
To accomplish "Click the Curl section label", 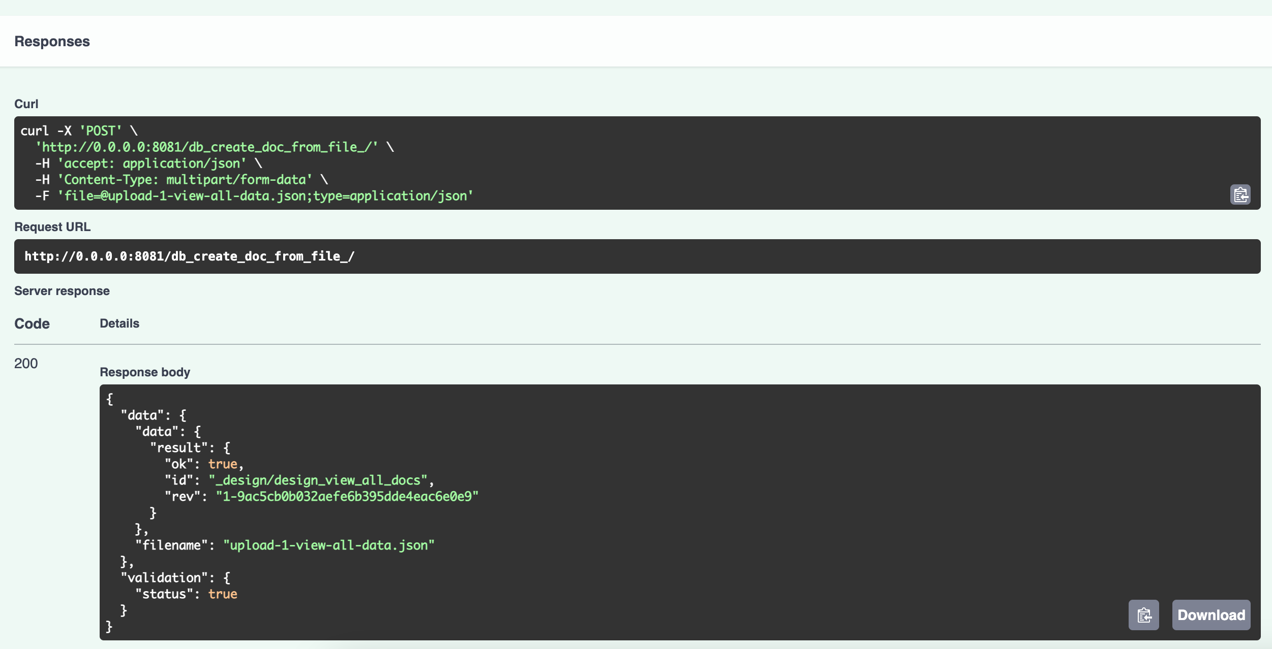I will point(26,104).
